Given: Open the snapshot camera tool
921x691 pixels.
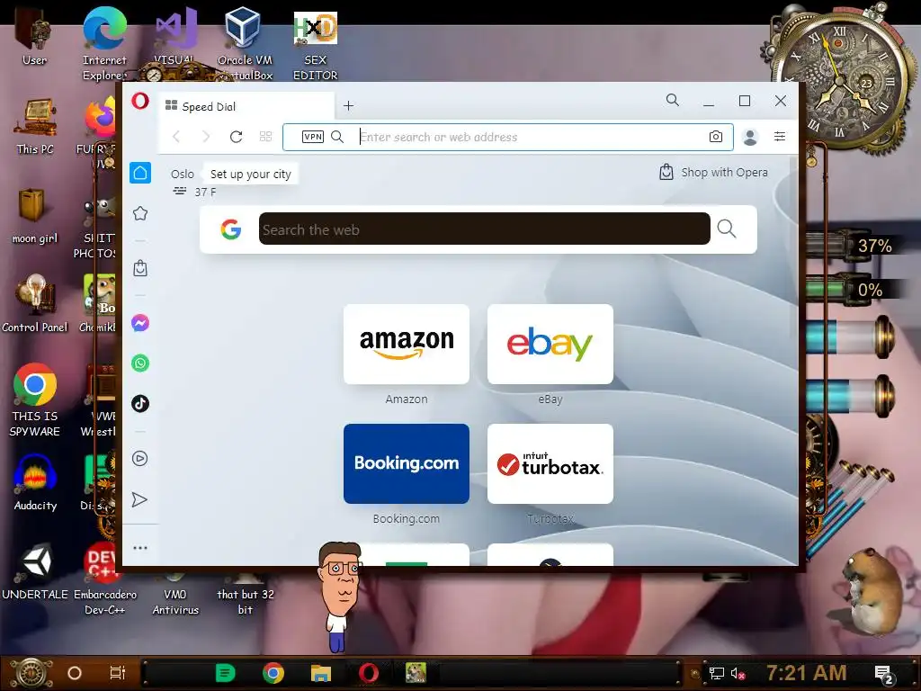Looking at the screenshot, I should pos(715,137).
